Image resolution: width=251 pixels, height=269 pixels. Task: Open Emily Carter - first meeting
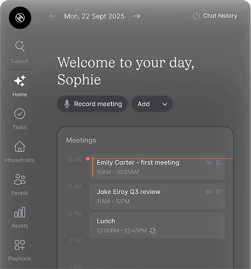(x=157, y=167)
